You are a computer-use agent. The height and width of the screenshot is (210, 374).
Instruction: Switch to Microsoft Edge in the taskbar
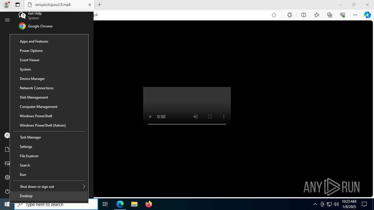120,204
